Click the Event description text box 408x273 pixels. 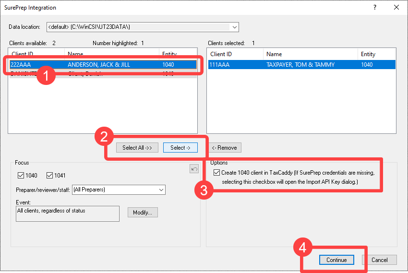click(x=67, y=214)
